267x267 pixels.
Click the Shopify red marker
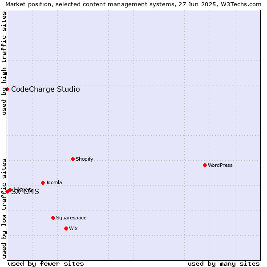pyautogui.click(x=73, y=159)
